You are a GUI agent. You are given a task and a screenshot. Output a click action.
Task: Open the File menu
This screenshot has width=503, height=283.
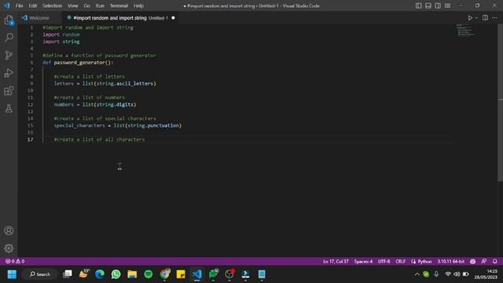pyautogui.click(x=19, y=6)
